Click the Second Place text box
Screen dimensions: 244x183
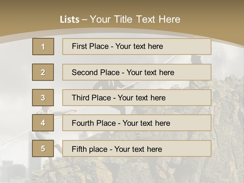pos(137,72)
